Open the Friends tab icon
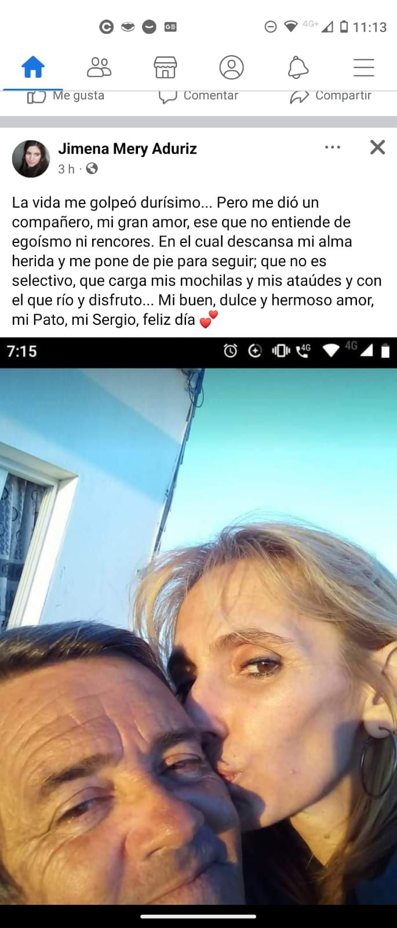Image resolution: width=397 pixels, height=928 pixels. [99, 67]
